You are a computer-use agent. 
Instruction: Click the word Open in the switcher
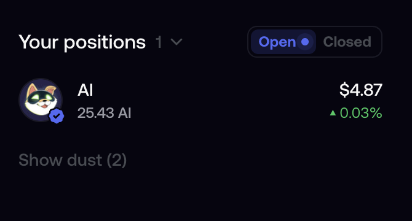277,42
